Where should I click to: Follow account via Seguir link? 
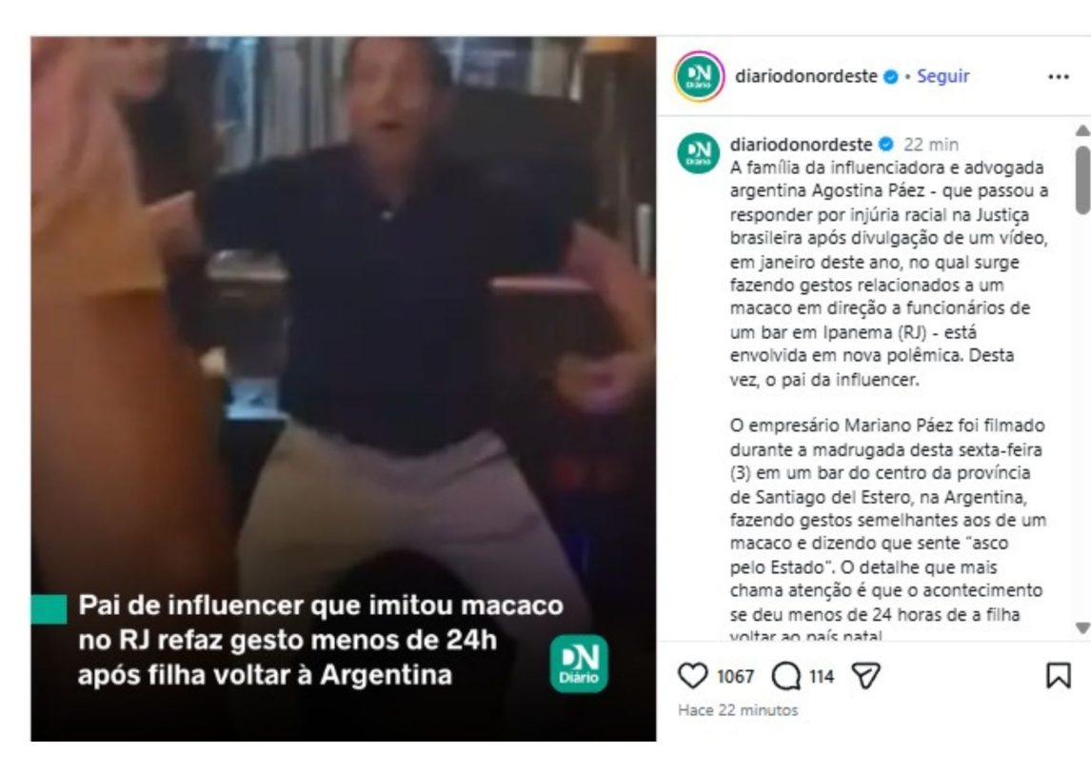[x=942, y=76]
